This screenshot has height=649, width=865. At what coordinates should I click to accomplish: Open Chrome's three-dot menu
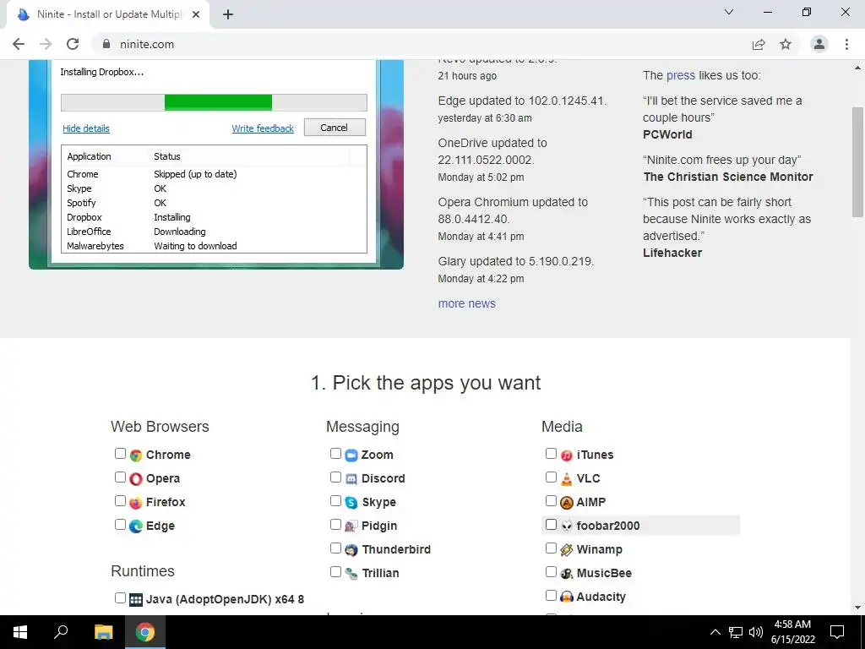pos(846,44)
